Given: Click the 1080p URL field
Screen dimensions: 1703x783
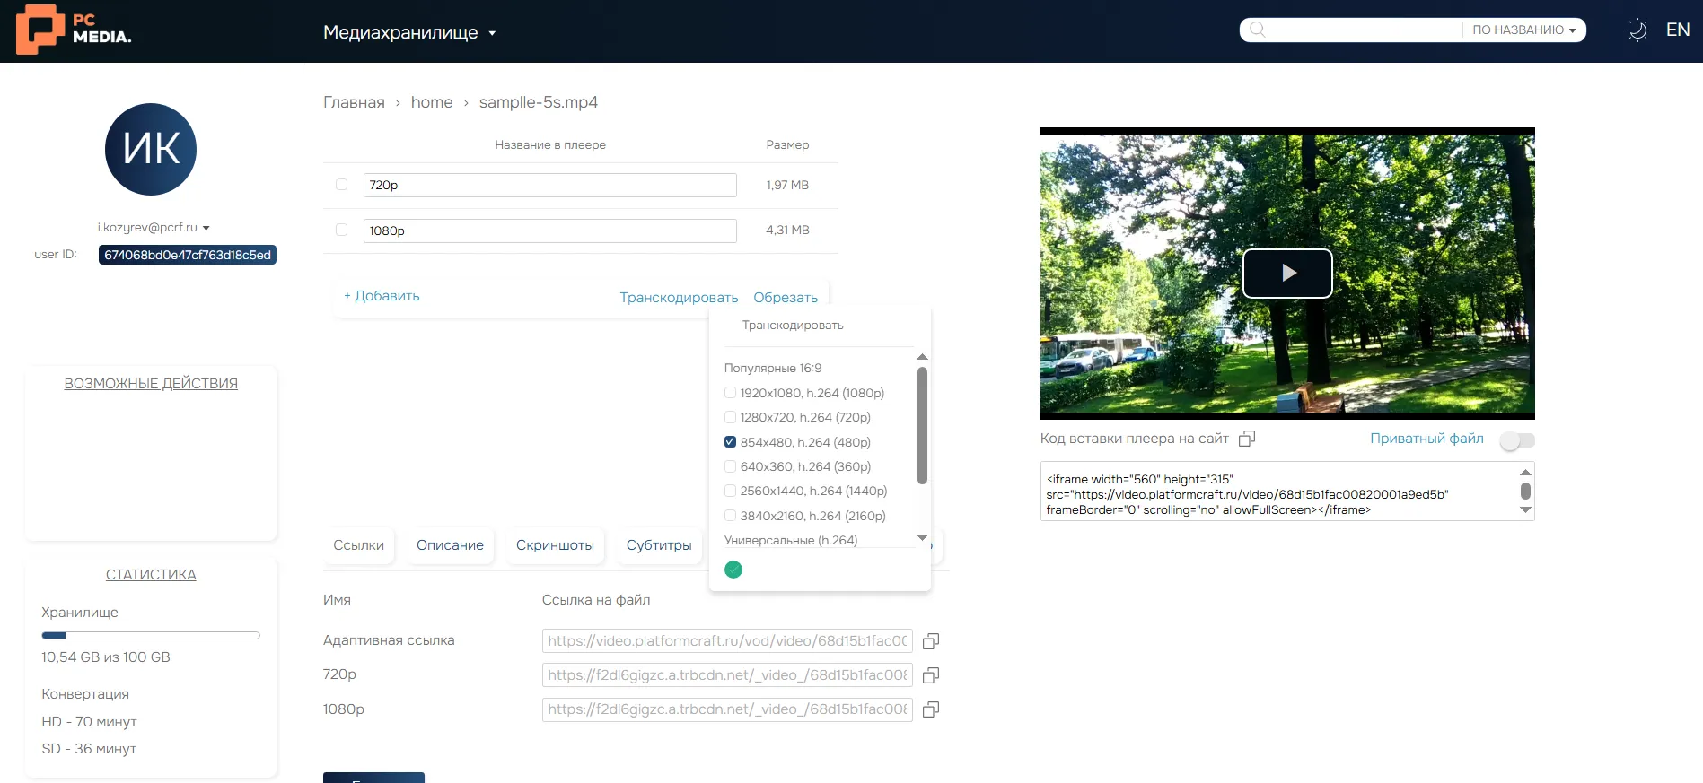Looking at the screenshot, I should click(x=727, y=709).
